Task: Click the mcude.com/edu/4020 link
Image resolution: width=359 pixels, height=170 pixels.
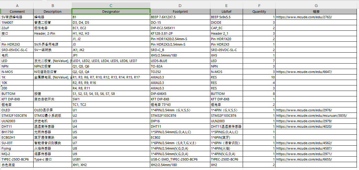Action: [304, 127]
